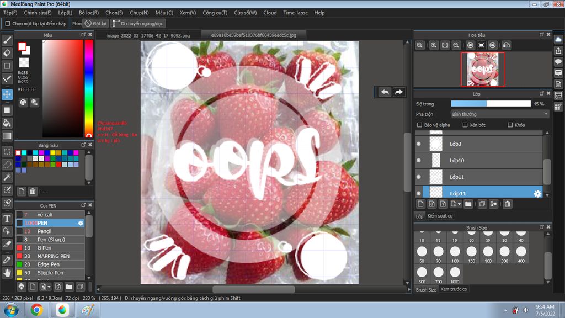Screen dimensions: 565x318
Task: Select the 'MAPPING PEN' brush
Action: [50, 256]
